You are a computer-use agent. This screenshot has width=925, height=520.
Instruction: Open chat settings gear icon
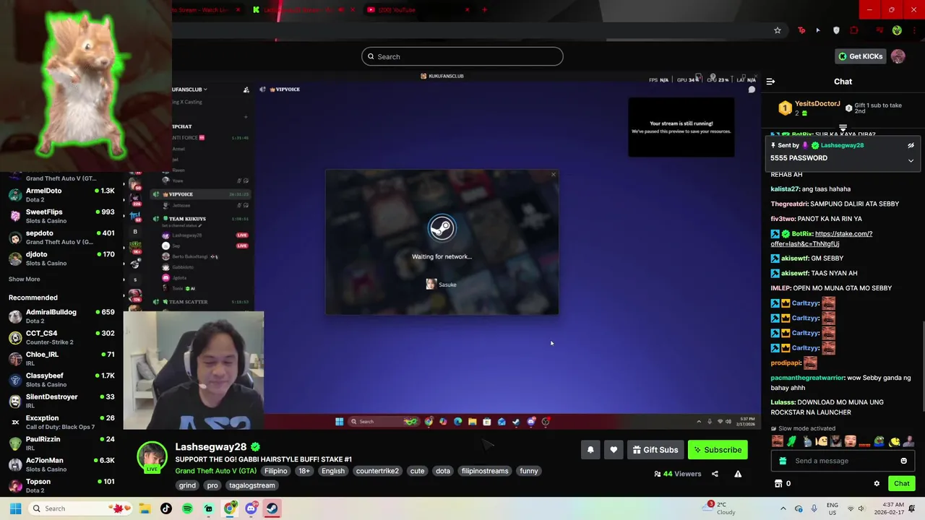coord(877,484)
